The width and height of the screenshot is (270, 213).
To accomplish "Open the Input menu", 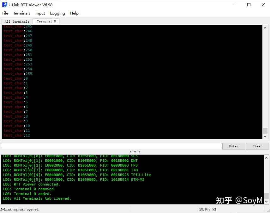I will pyautogui.click(x=40, y=13).
